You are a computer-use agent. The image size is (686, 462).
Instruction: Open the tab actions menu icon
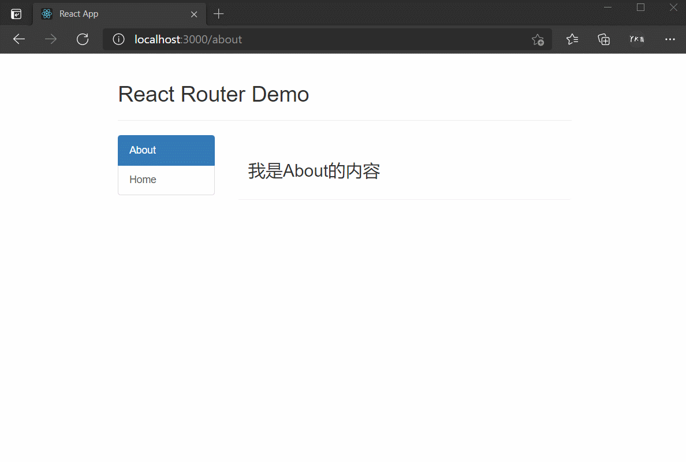pyautogui.click(x=16, y=14)
